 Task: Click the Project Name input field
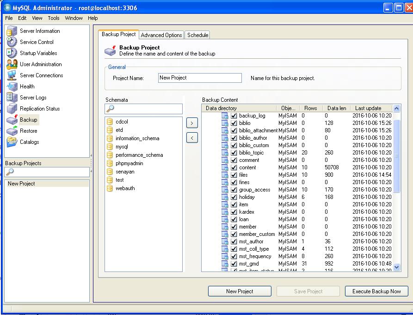(199, 78)
